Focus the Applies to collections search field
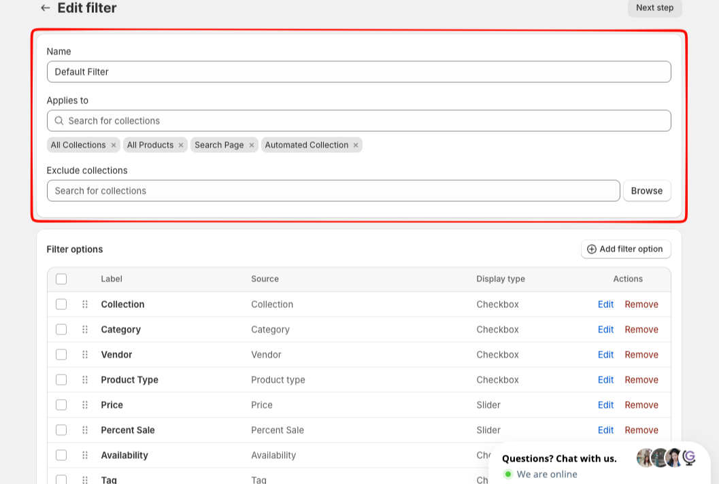This screenshot has height=484, width=719. click(358, 120)
